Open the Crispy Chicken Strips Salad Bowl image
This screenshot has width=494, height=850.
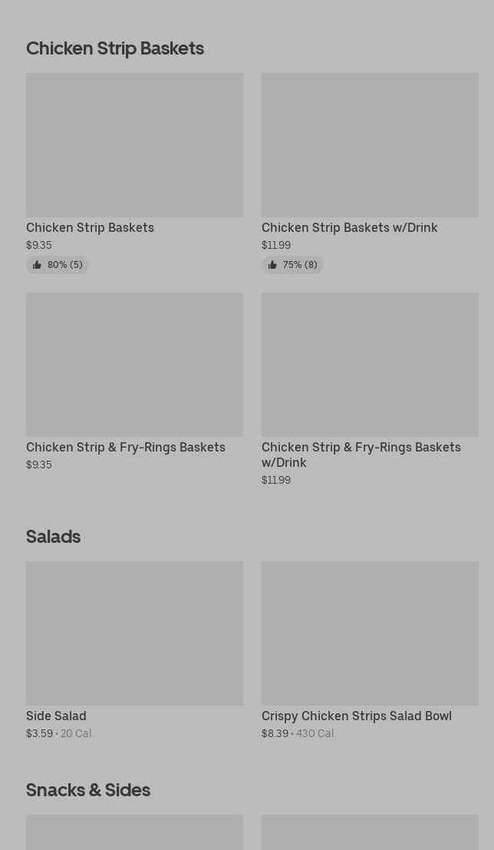tap(370, 633)
